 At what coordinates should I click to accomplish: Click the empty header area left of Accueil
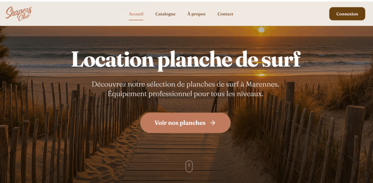[x=81, y=14]
